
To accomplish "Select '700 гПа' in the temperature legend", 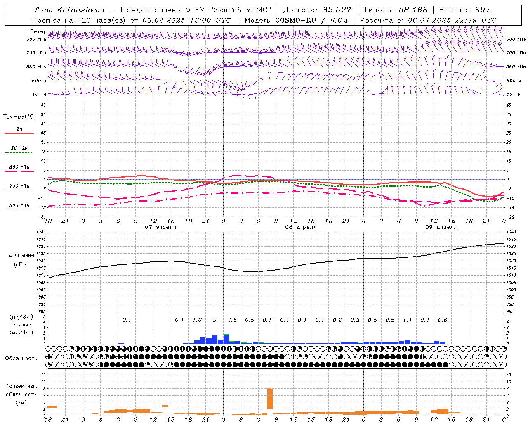I will pyautogui.click(x=19, y=186).
